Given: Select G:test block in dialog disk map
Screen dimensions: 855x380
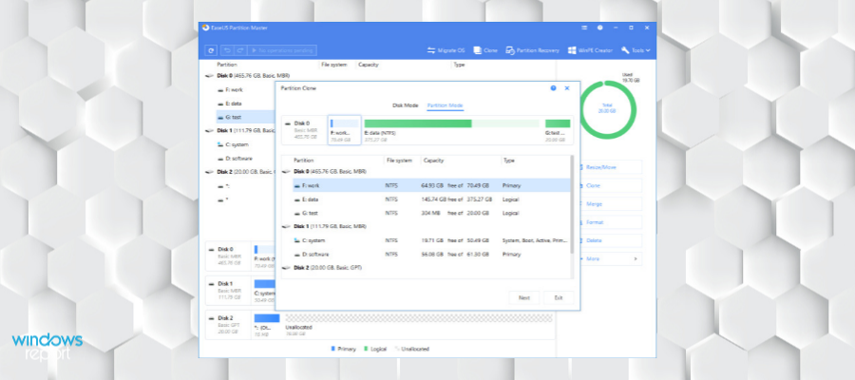Looking at the screenshot, I should click(x=558, y=130).
